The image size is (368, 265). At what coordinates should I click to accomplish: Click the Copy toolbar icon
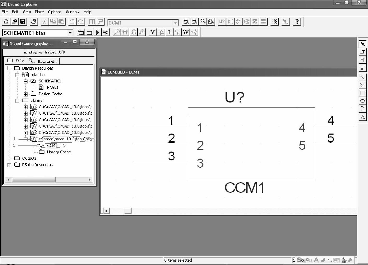(x=53, y=22)
